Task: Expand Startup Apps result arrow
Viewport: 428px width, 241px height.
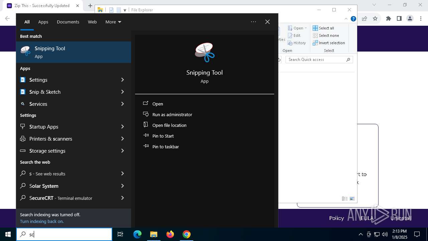Action: click(122, 127)
